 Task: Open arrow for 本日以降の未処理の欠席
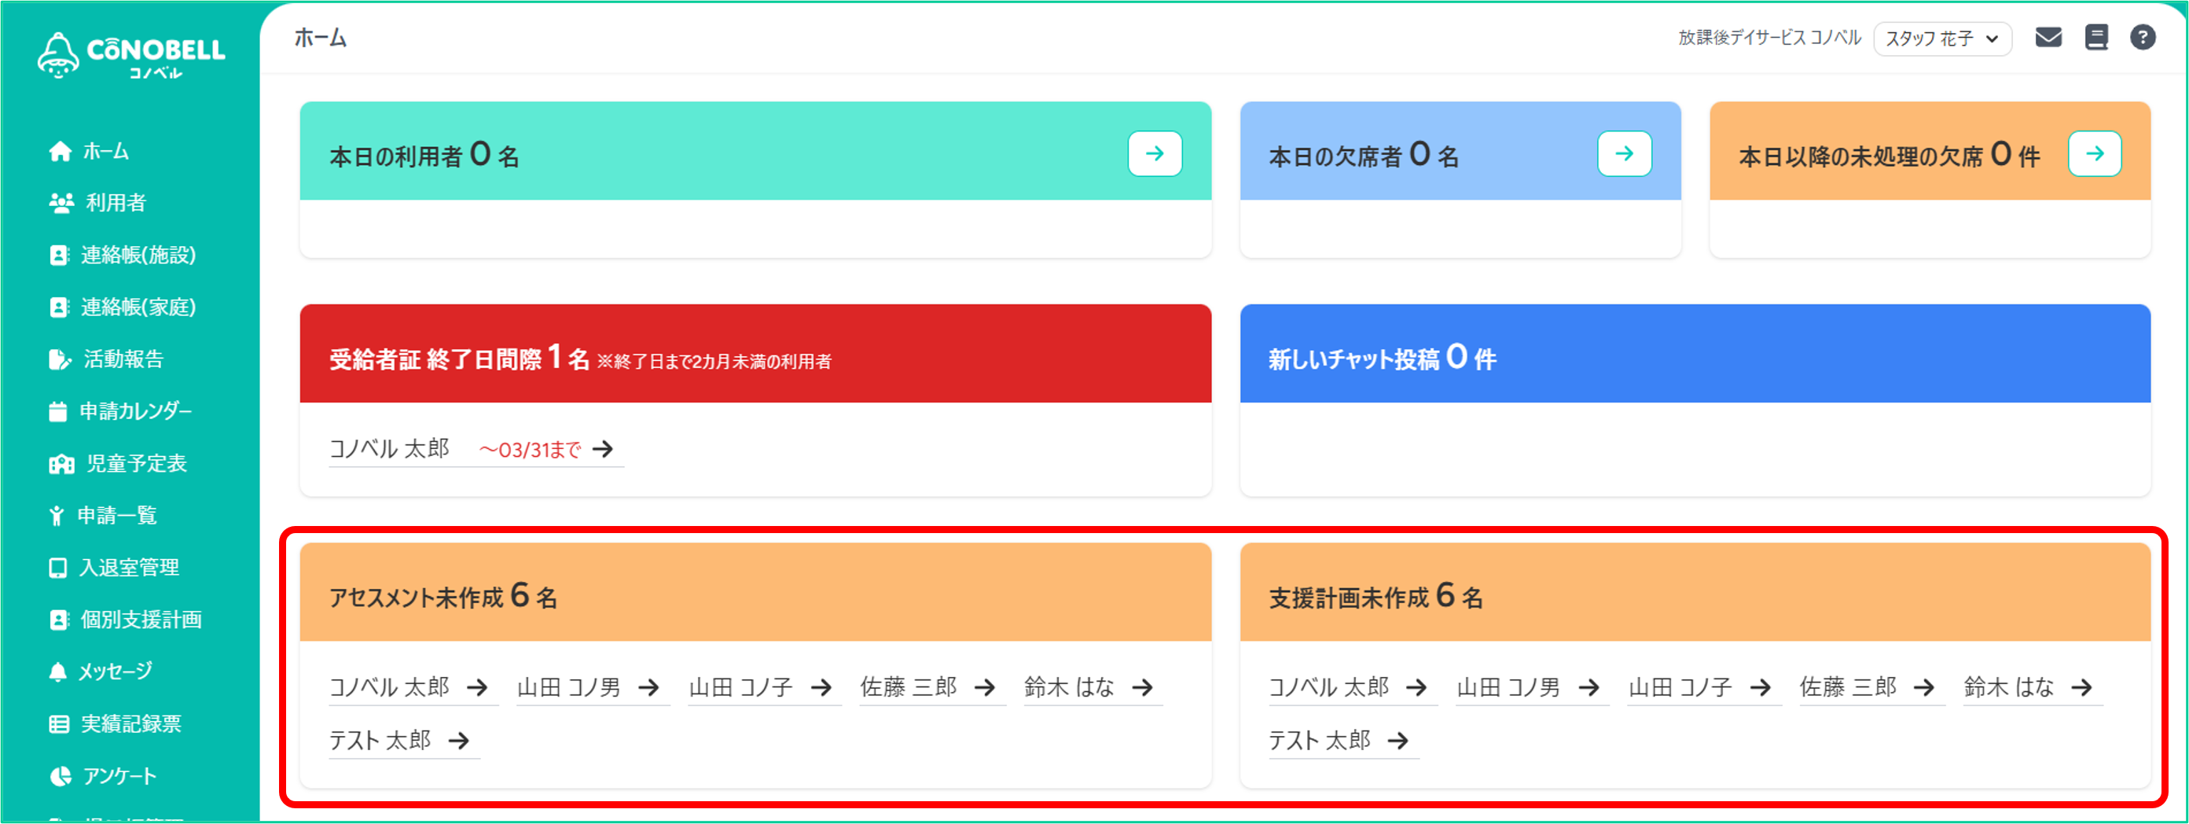2094,154
